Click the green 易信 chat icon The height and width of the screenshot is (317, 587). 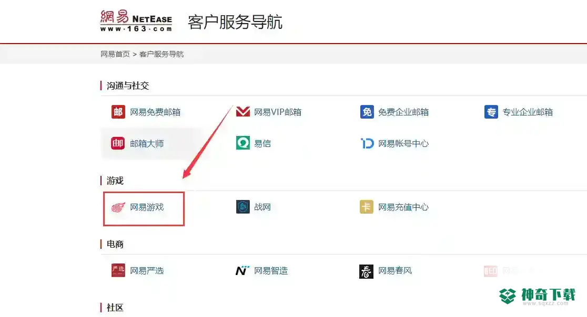point(243,143)
